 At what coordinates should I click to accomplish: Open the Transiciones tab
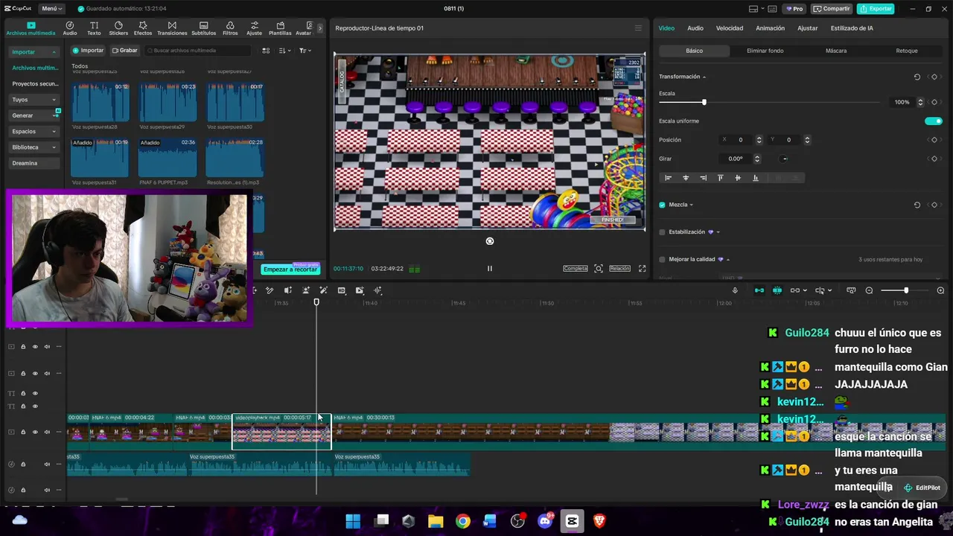pos(172,28)
